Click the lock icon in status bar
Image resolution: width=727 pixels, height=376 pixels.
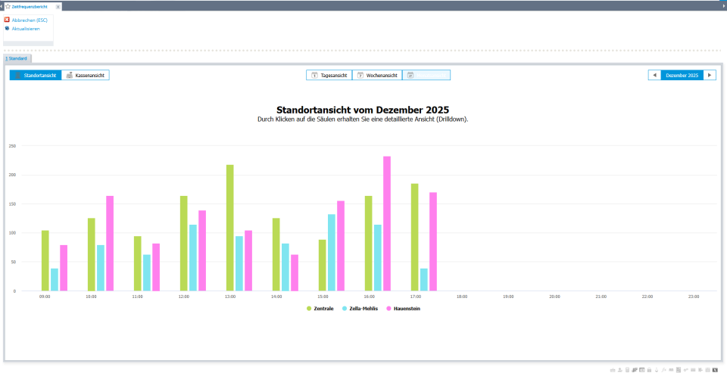tap(649, 370)
